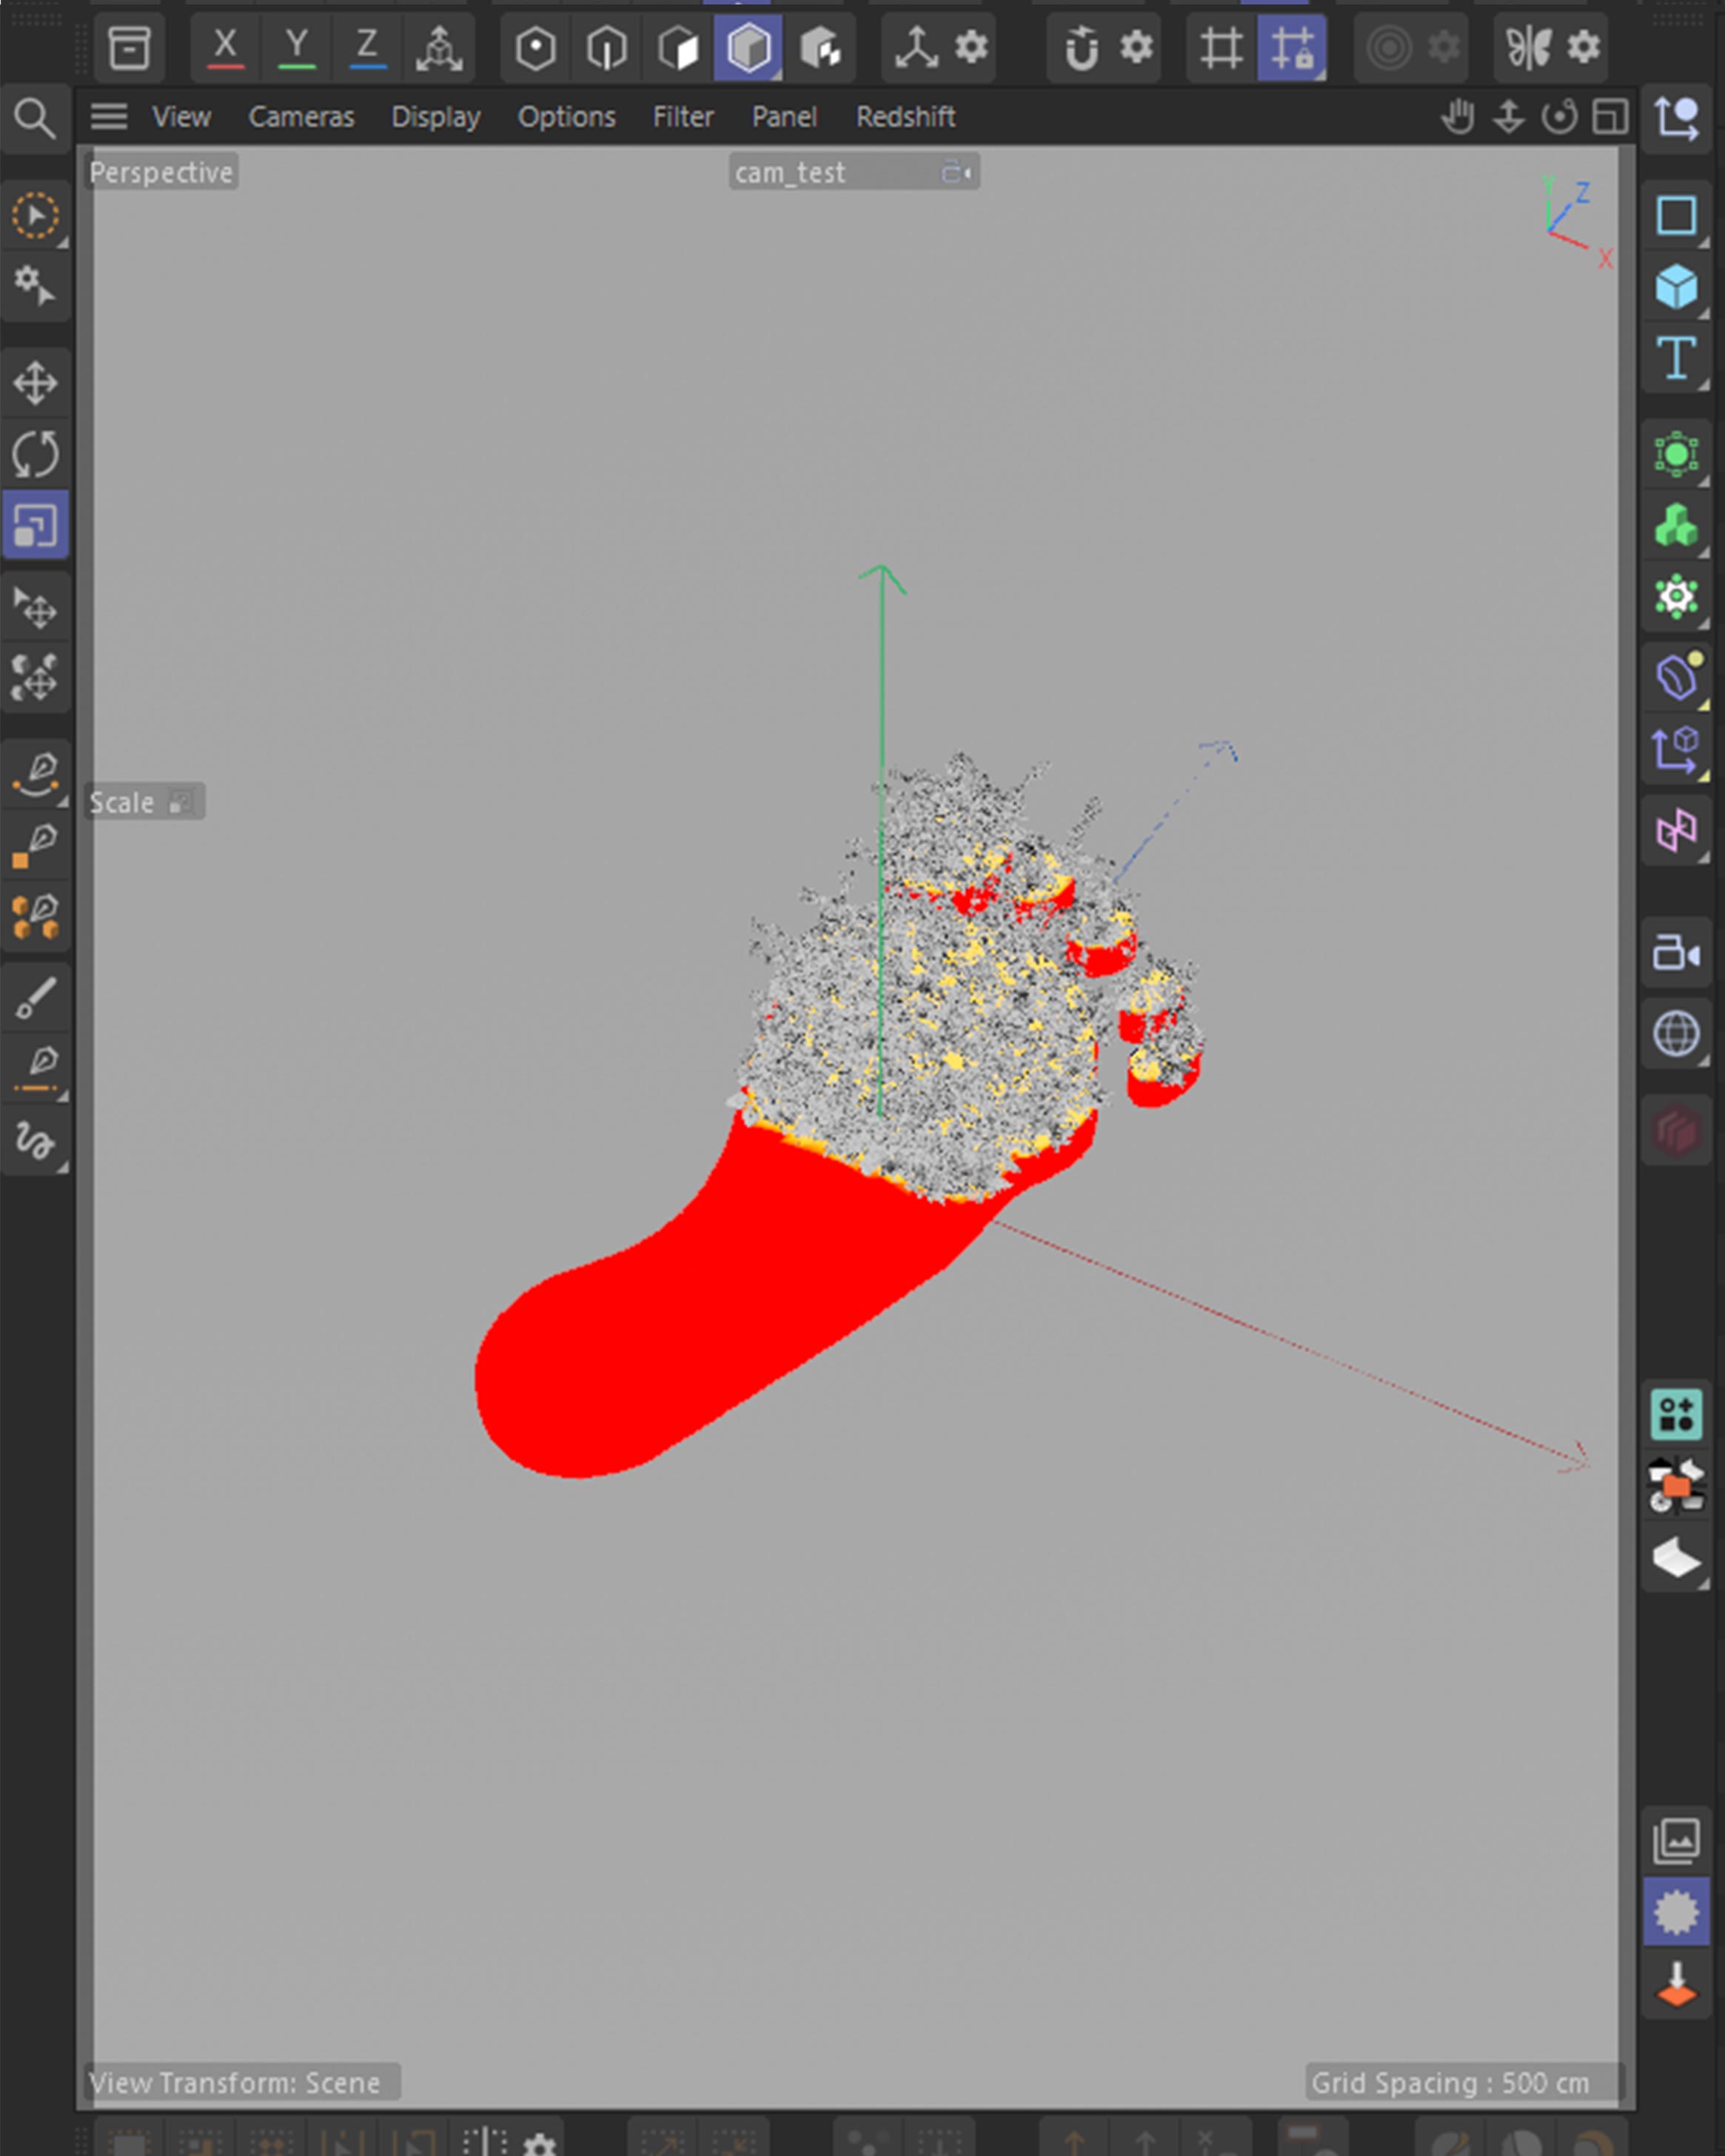
Task: Add a Text object
Action: [x=1677, y=358]
